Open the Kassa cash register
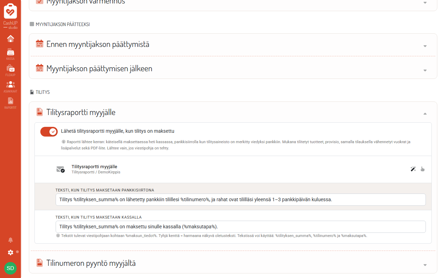The width and height of the screenshot is (445, 278). 10,54
